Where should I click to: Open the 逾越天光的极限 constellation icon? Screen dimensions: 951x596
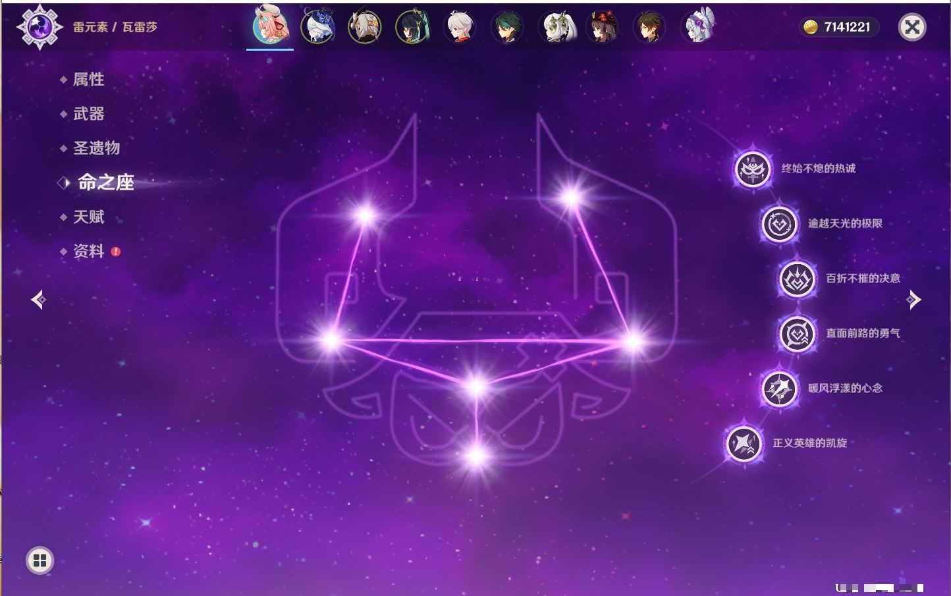tap(779, 224)
